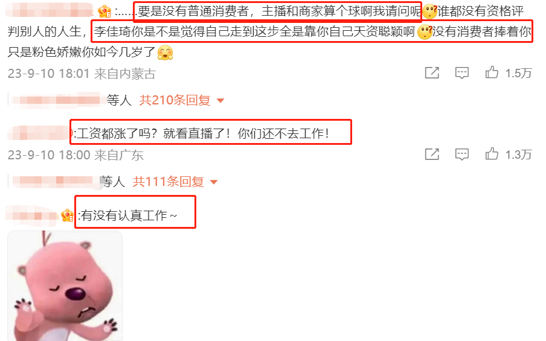546x341 pixels.
Task: Like the comment with 1.5万 likes
Action: click(x=492, y=72)
